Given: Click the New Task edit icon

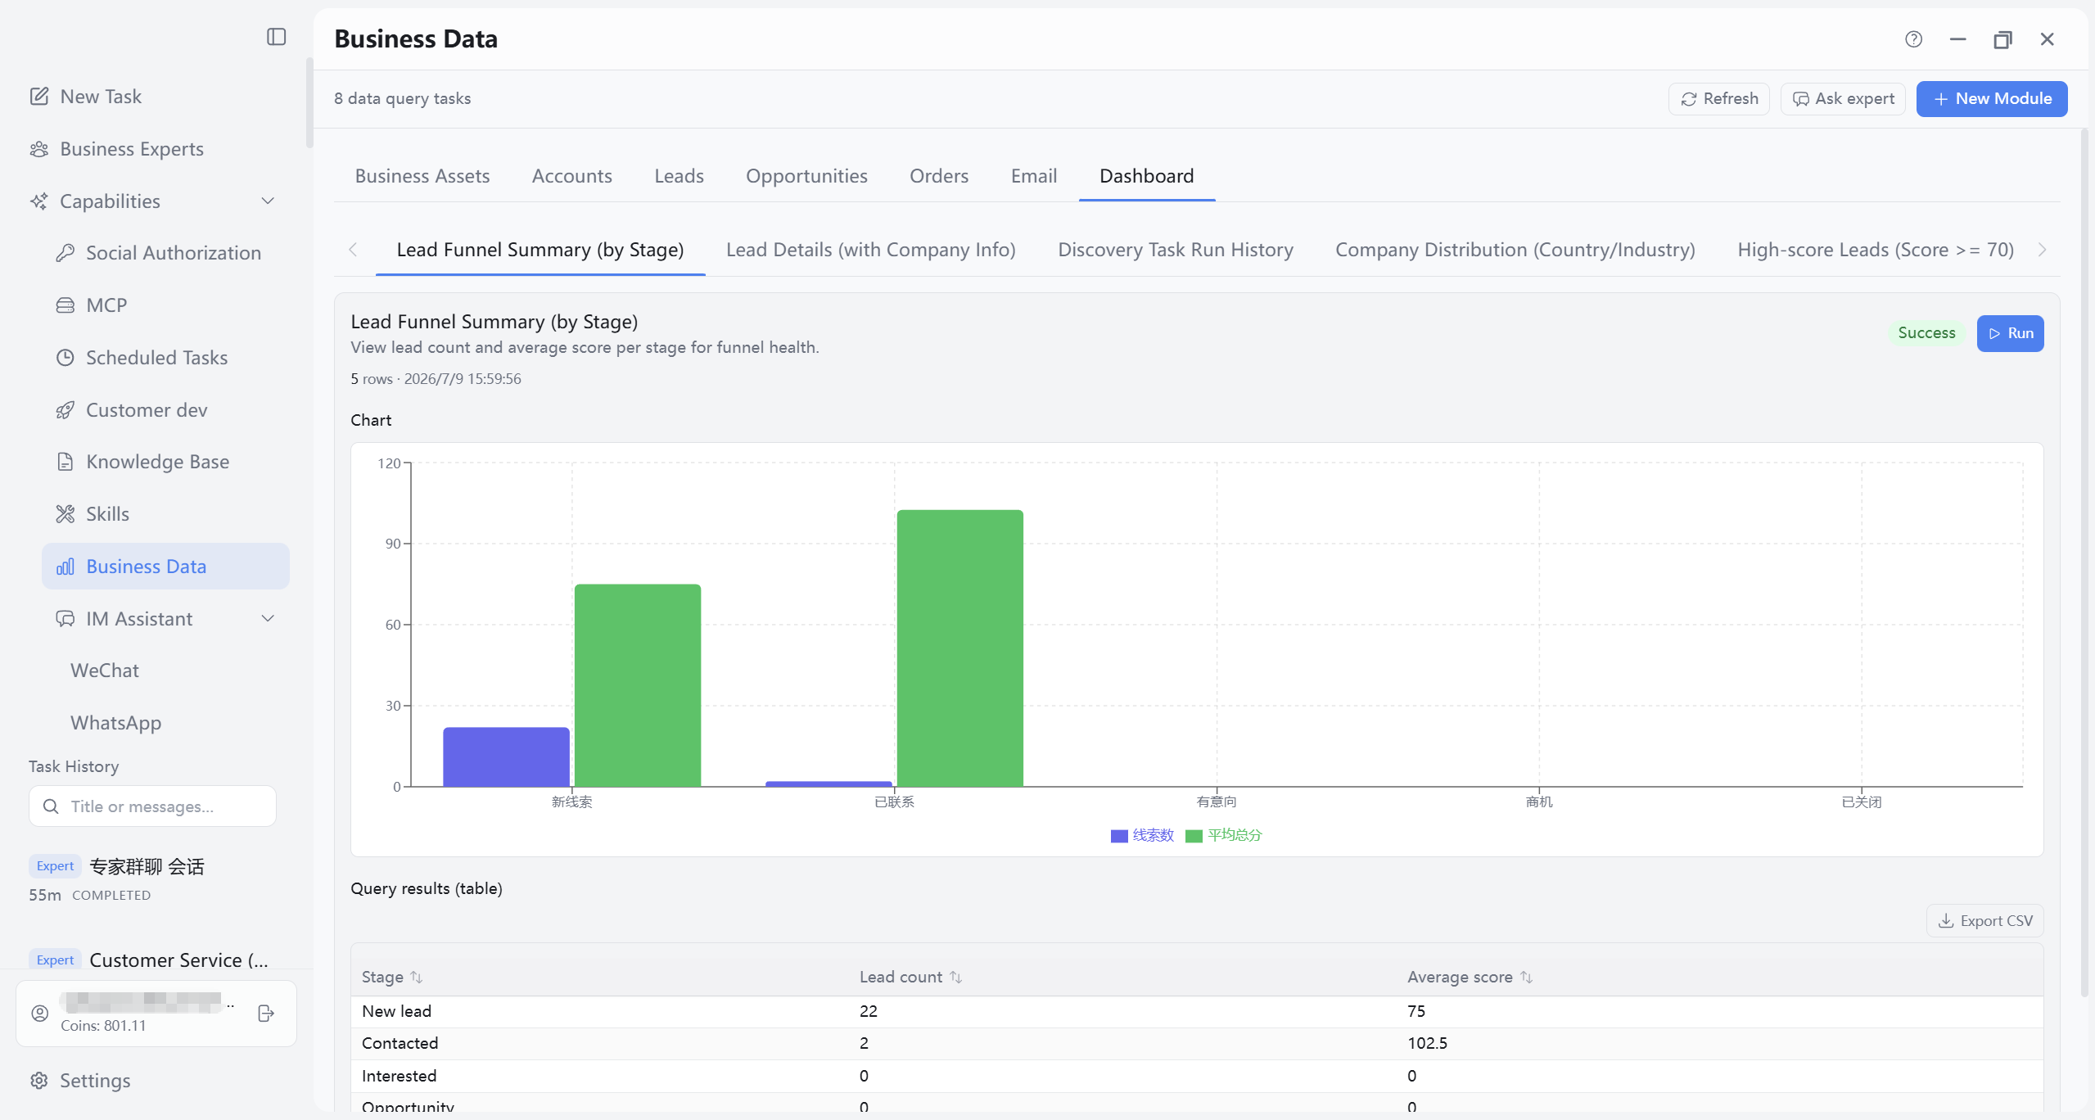Looking at the screenshot, I should pos(39,97).
